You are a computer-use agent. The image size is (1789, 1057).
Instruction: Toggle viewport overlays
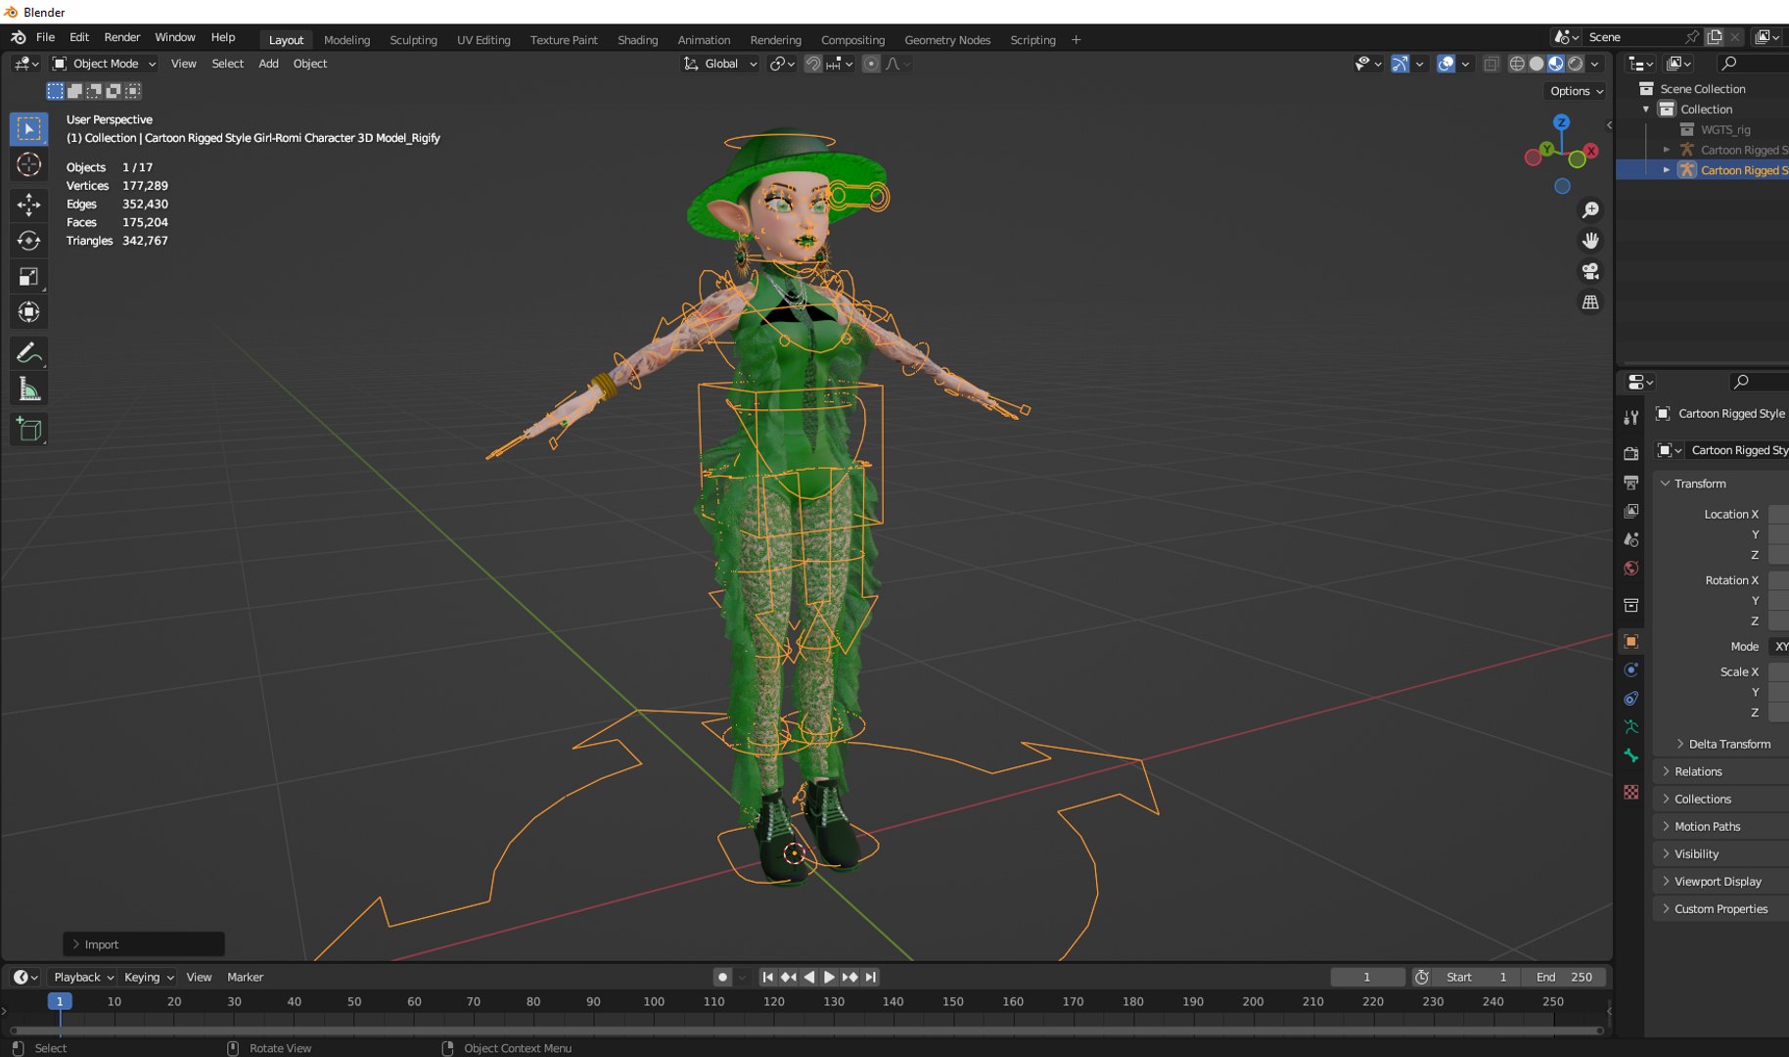(x=1445, y=64)
